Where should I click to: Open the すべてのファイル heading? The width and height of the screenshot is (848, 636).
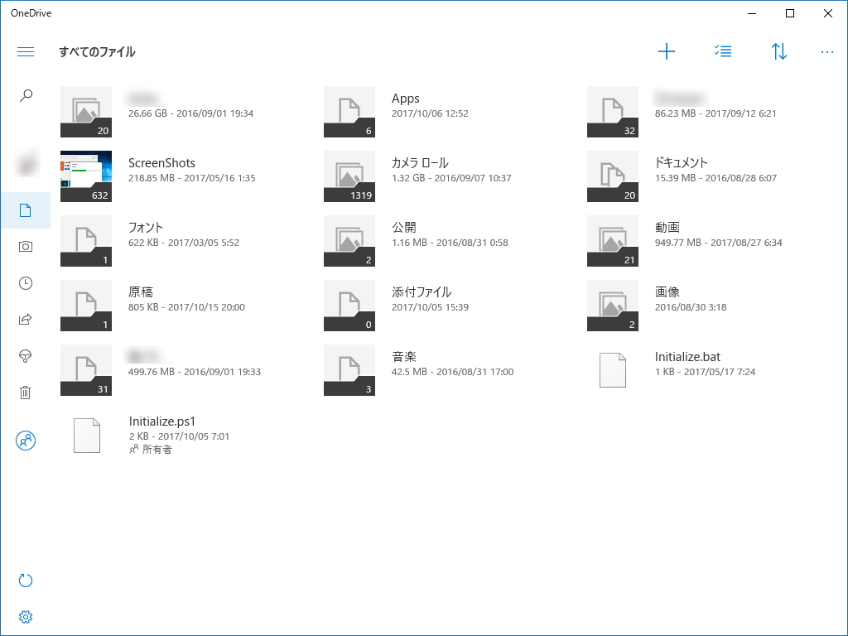(98, 51)
